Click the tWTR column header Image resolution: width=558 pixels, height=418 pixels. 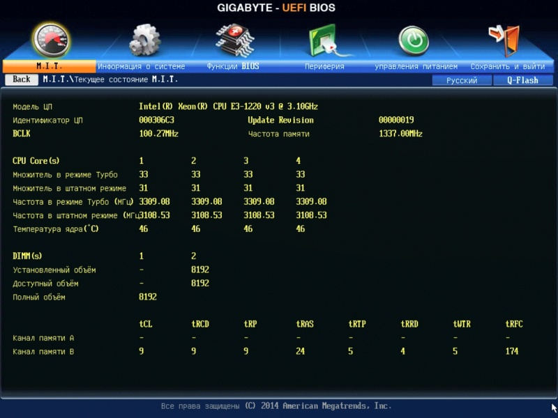tap(462, 324)
